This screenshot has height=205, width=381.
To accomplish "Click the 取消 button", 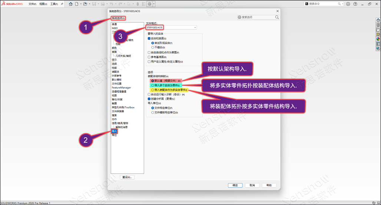I will (x=252, y=185).
